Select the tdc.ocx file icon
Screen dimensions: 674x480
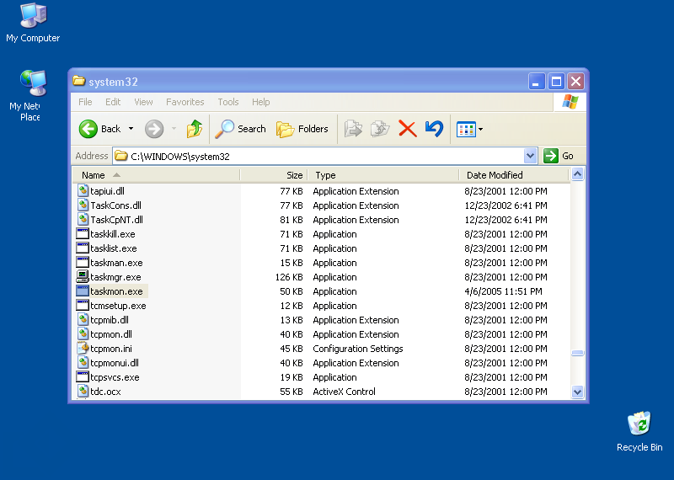click(x=83, y=392)
